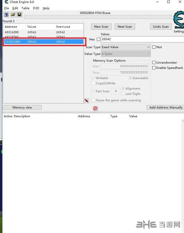
Task: Open the Table menu
Action: pyautogui.click(x=25, y=8)
